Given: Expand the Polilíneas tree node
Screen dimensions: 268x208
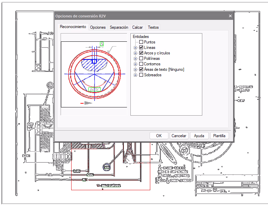Looking at the screenshot, I should [x=135, y=58].
